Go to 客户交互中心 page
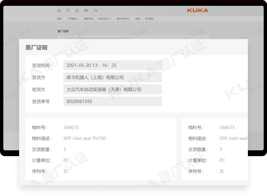 (x=123, y=19)
